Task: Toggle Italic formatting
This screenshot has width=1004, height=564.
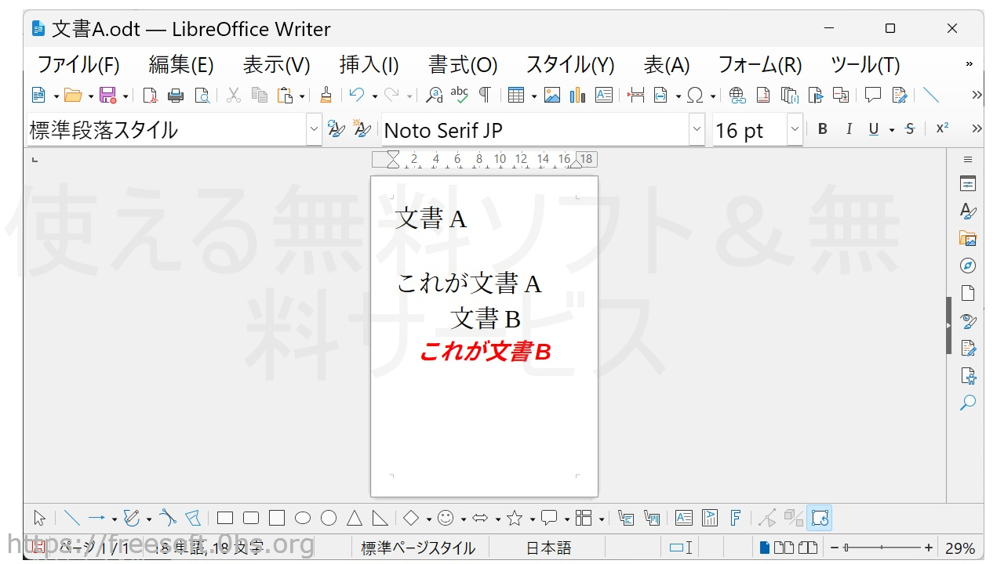Action: 848,129
